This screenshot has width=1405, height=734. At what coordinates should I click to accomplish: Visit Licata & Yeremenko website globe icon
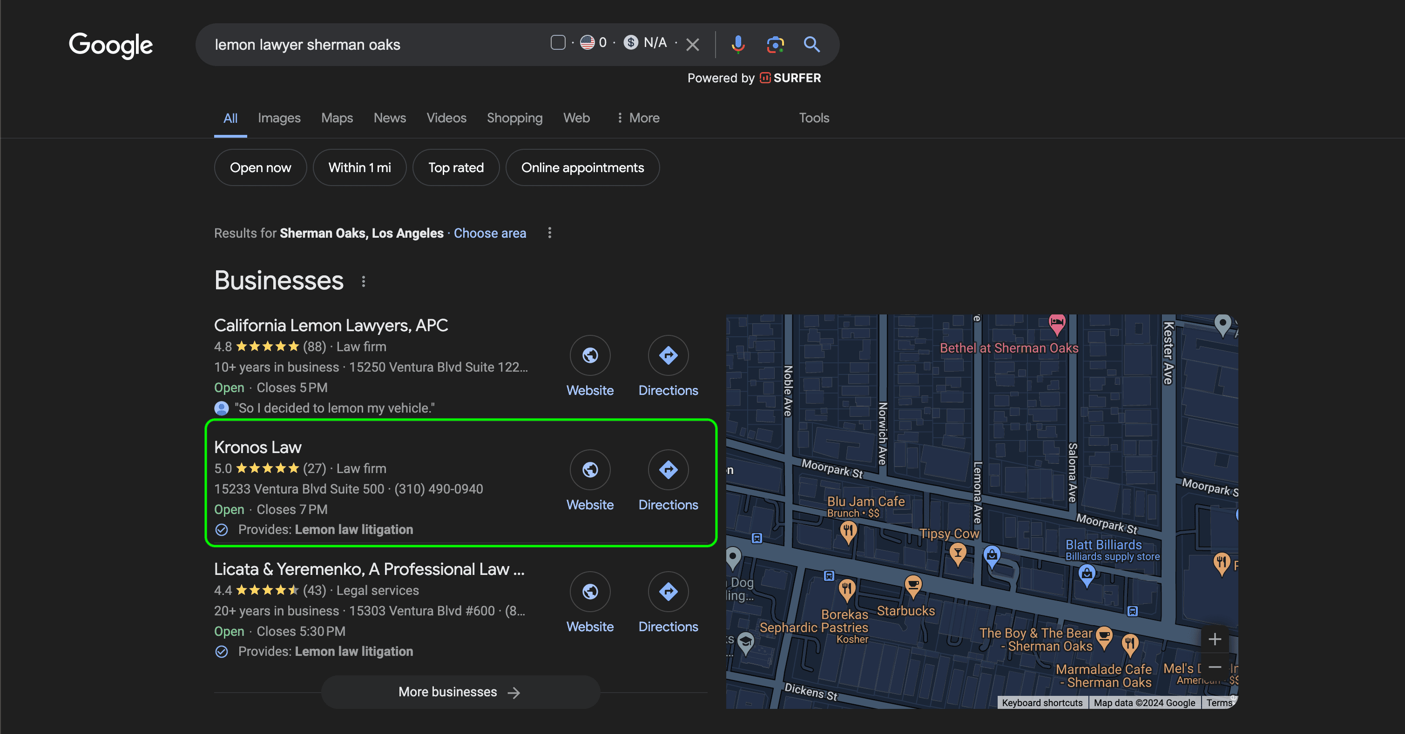[589, 592]
